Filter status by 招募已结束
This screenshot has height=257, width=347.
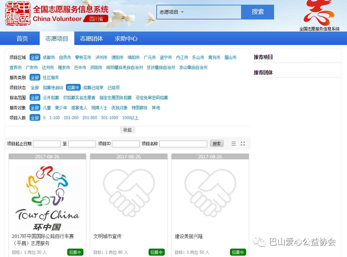[x=93, y=88]
